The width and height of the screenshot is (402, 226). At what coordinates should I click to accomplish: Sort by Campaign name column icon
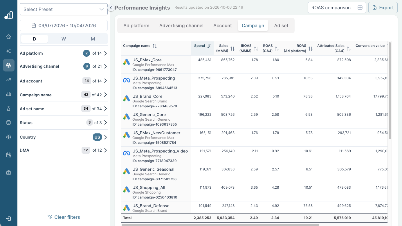[155, 46]
